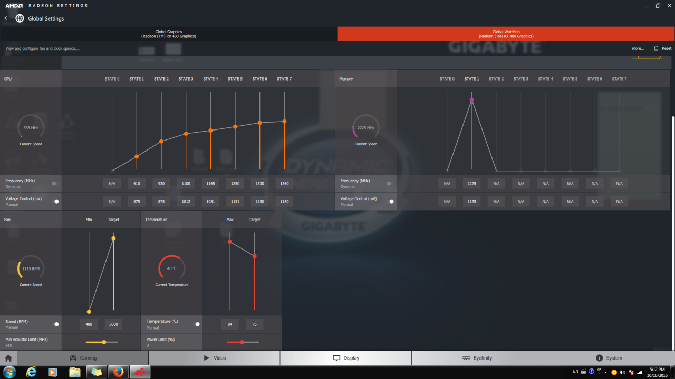Open the Eyefinity section tab
The height and width of the screenshot is (379, 675).
pos(477,358)
